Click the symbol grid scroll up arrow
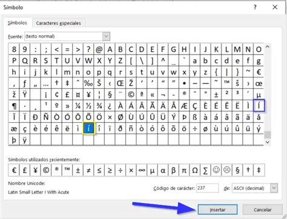The width and height of the screenshot is (287, 219). [268, 47]
